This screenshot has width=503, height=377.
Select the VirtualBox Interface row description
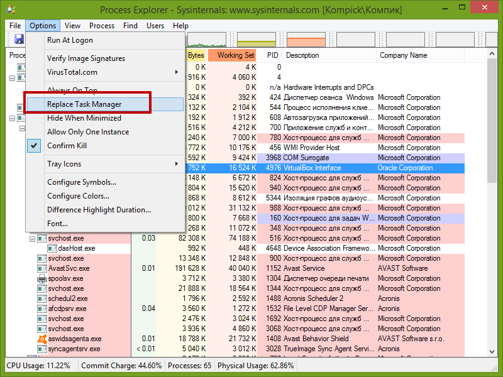tap(312, 168)
